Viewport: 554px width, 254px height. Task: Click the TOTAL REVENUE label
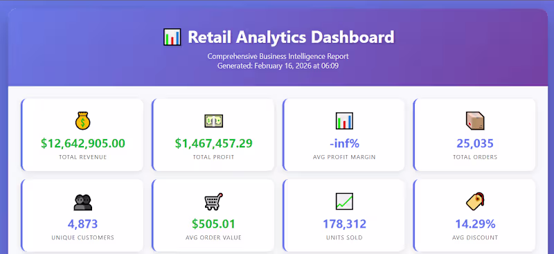(x=82, y=157)
